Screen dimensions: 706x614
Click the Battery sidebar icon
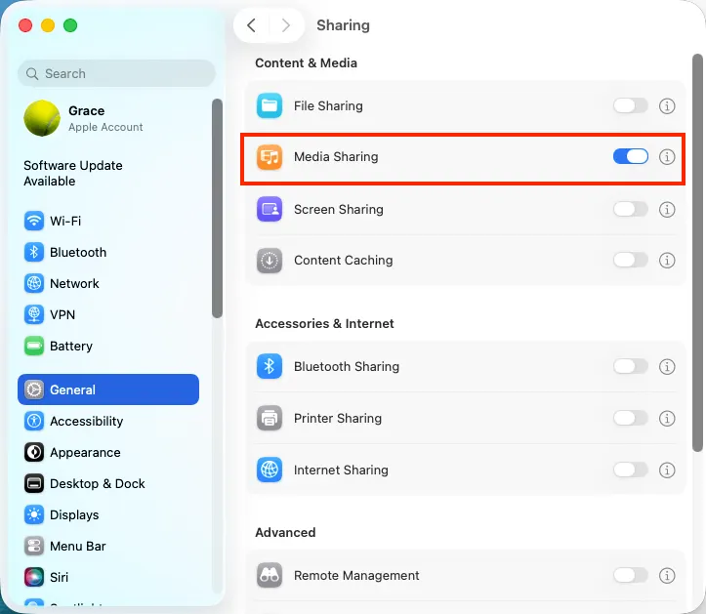point(34,347)
